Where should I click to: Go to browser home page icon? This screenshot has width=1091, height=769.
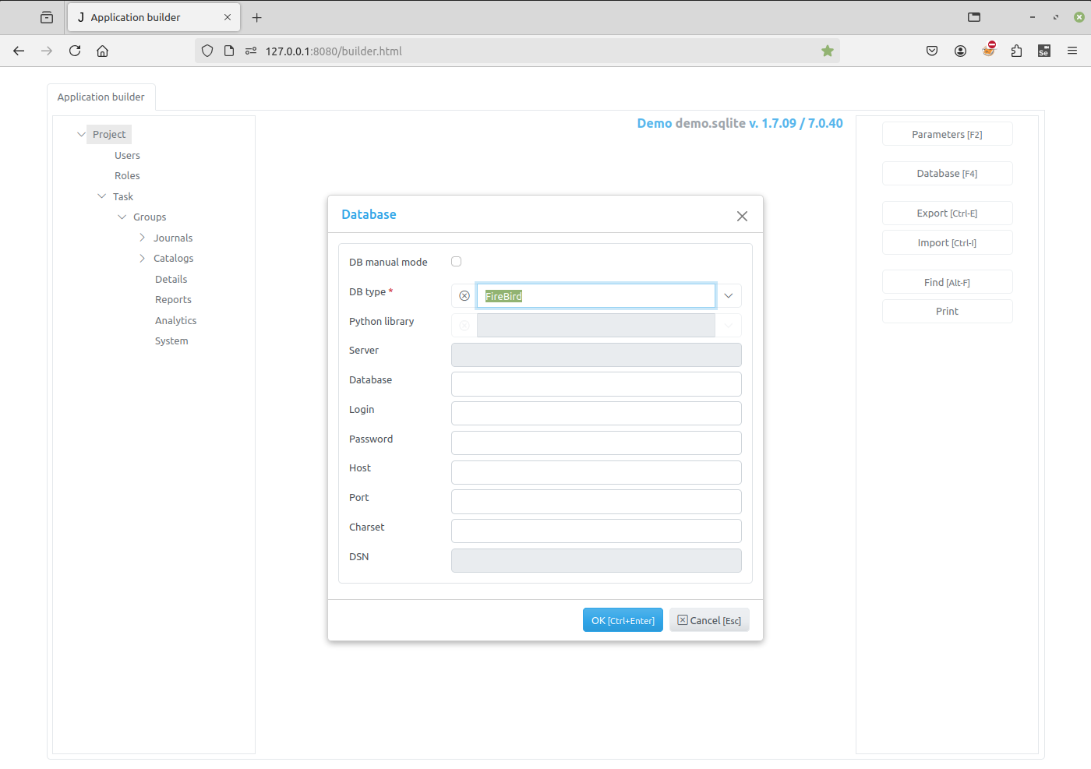pyautogui.click(x=102, y=51)
